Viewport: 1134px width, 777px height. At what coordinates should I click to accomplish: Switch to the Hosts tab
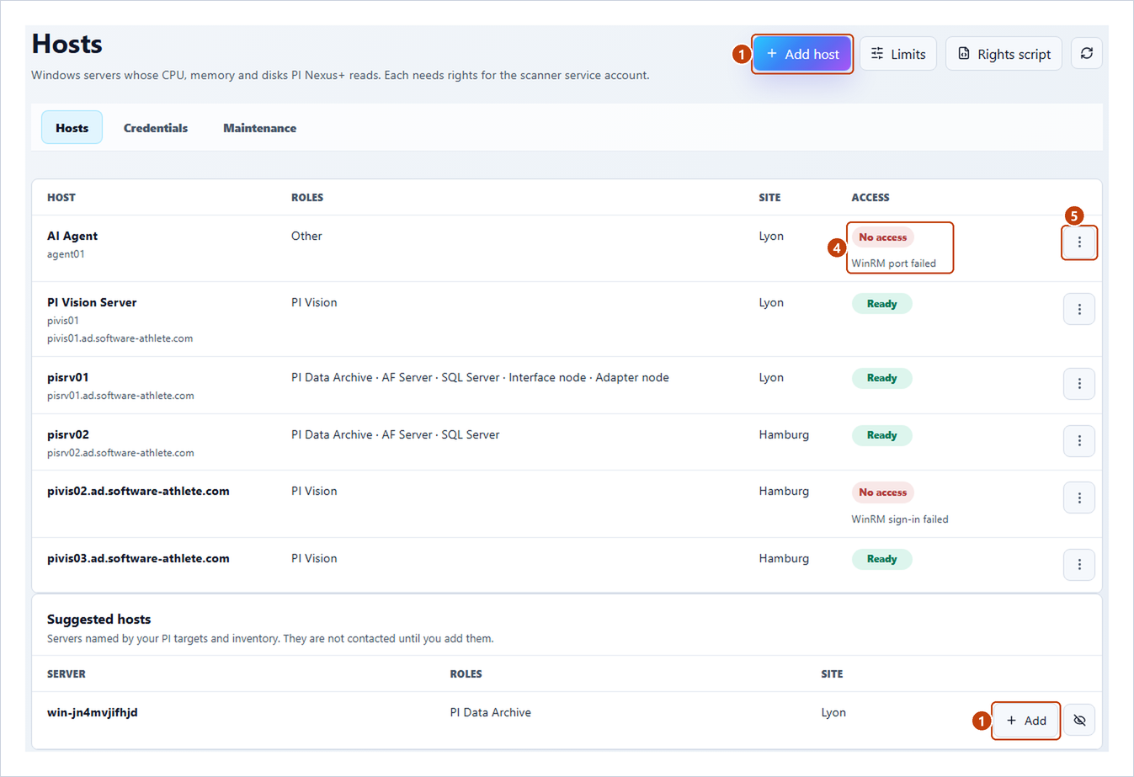pyautogui.click(x=72, y=128)
